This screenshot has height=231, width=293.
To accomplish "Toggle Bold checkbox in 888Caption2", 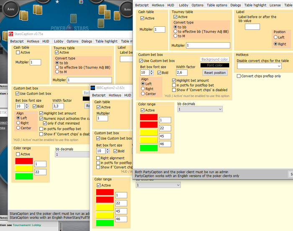I will click(115, 151).
